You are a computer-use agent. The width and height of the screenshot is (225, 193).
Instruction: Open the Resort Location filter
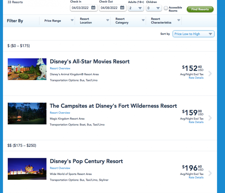click(x=94, y=21)
